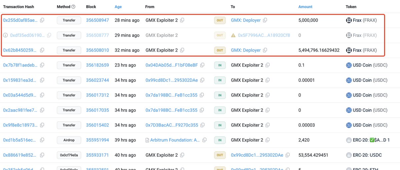Copy To address in block 356182659 row

click(267, 65)
